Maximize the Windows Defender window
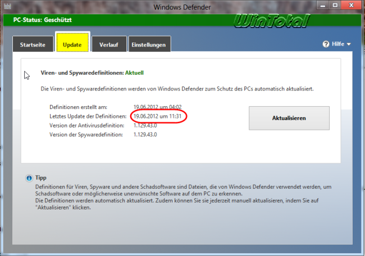The image size is (365, 256). pos(335,5)
